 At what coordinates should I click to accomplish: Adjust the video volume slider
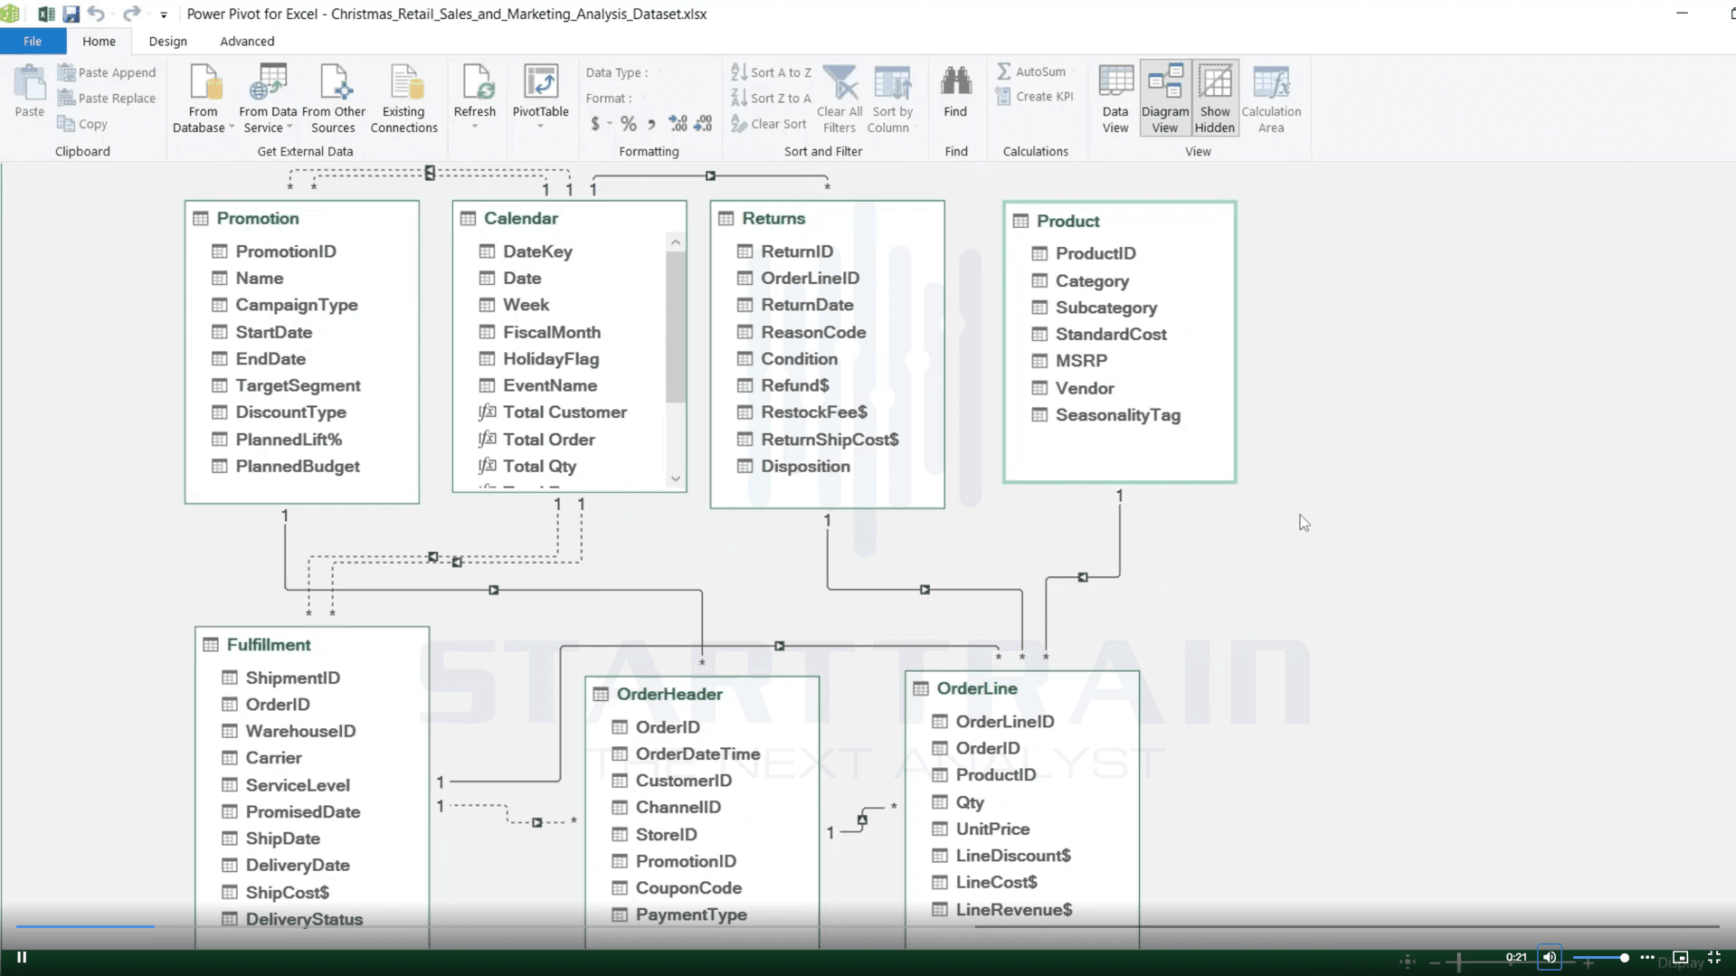coord(1600,957)
